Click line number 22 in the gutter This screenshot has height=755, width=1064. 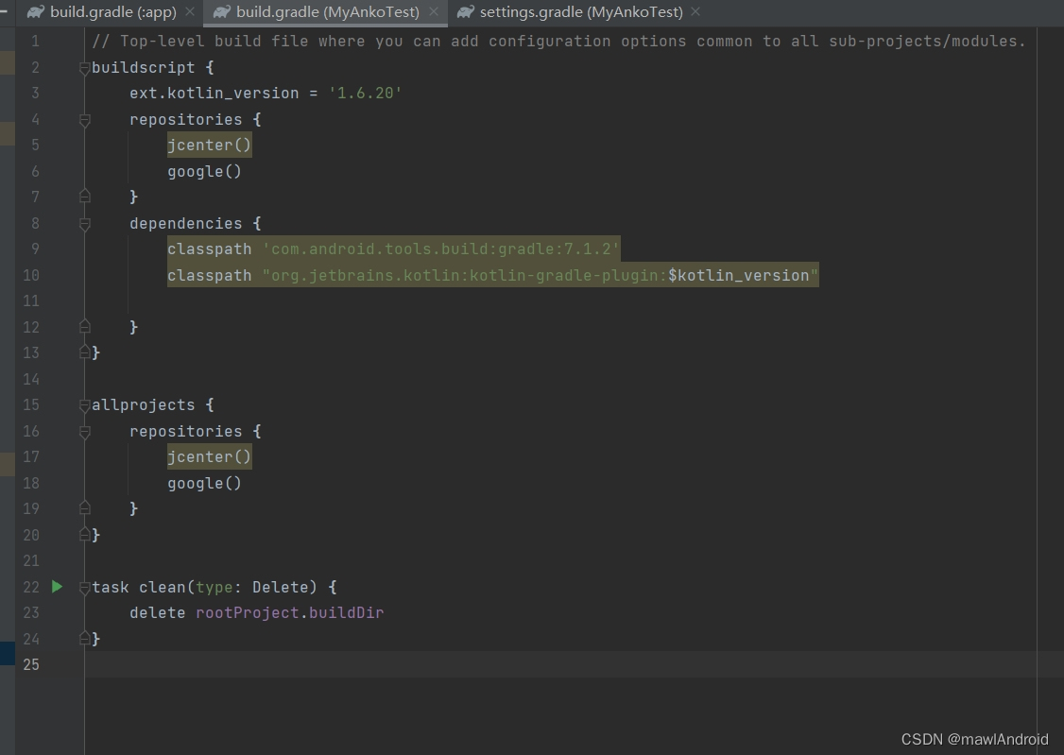click(x=31, y=587)
